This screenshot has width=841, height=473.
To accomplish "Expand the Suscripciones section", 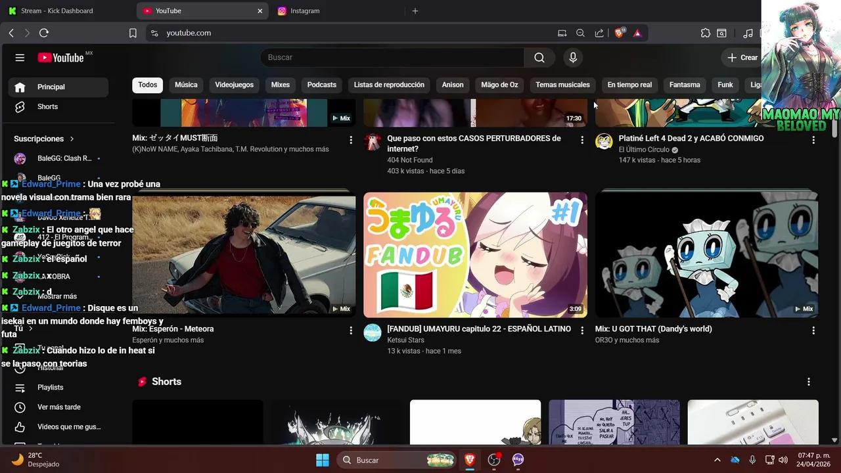I will point(44,139).
